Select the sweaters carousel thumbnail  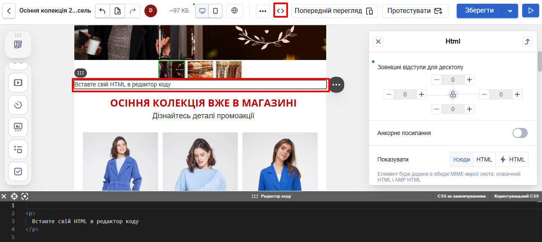click(200, 70)
